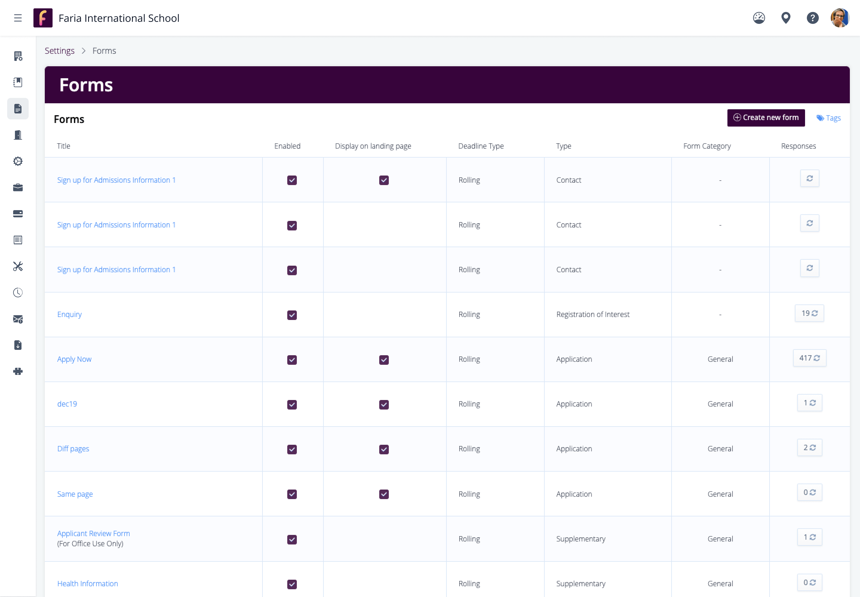The image size is (860, 597).
Task: Click the crossed tools sidebar icon
Action: pos(18,266)
